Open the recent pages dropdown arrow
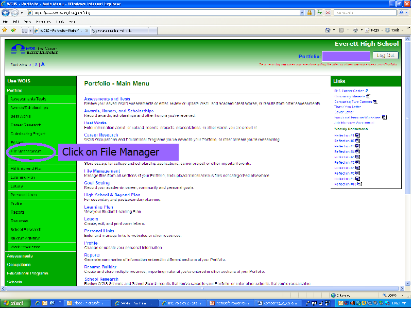Screen dimensions: 412x309 tap(22, 12)
